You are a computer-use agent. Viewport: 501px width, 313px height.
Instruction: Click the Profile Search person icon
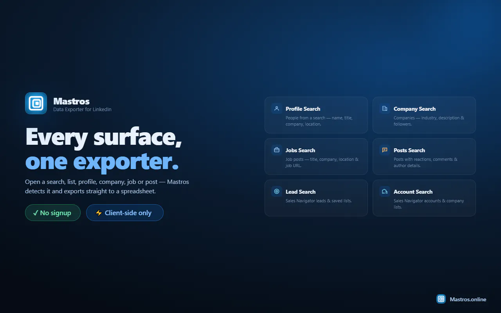click(x=277, y=108)
